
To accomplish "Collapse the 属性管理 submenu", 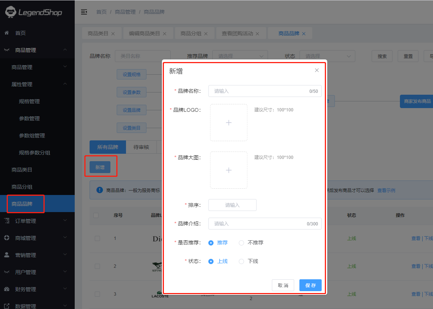I will (65, 84).
